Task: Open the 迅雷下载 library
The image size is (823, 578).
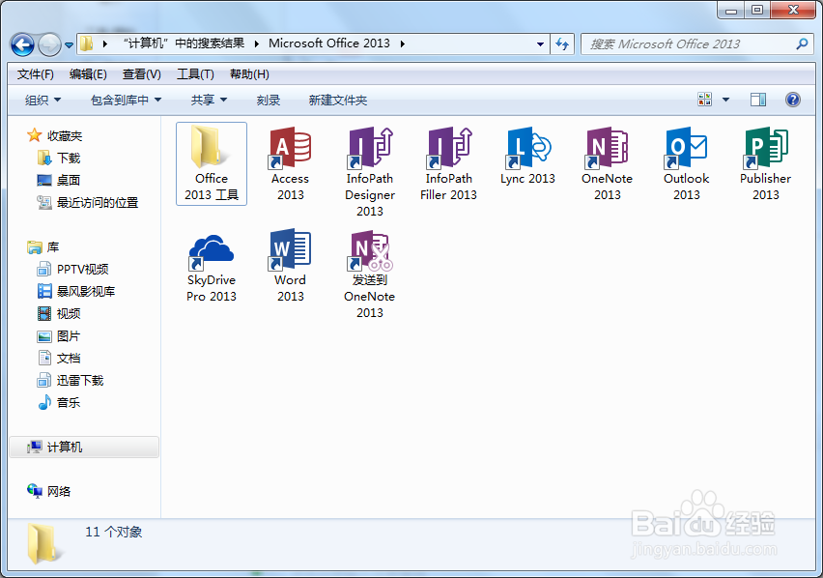Action: pos(71,380)
